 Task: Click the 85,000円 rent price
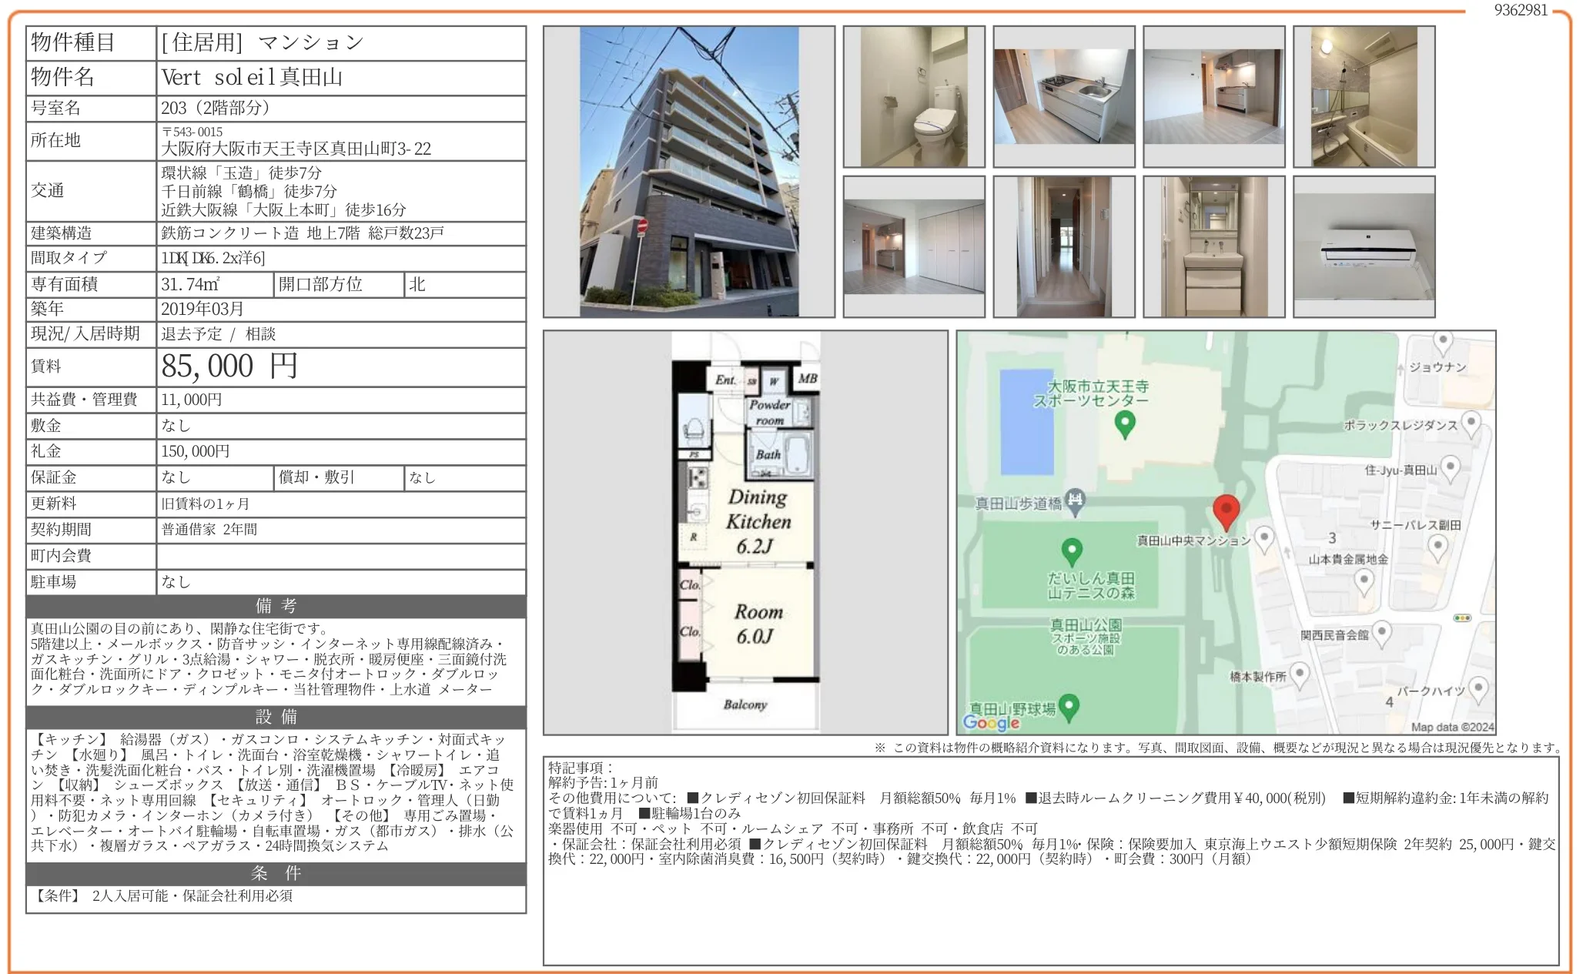pyautogui.click(x=229, y=367)
